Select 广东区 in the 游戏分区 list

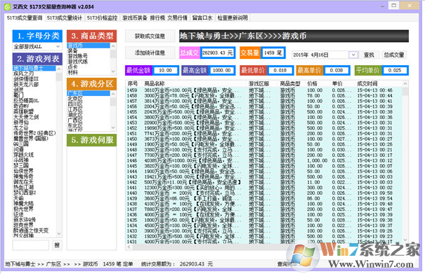pos(89,93)
